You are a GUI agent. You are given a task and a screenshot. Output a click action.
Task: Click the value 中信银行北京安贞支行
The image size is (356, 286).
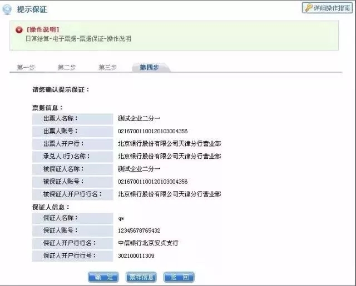pyautogui.click(x=148, y=243)
